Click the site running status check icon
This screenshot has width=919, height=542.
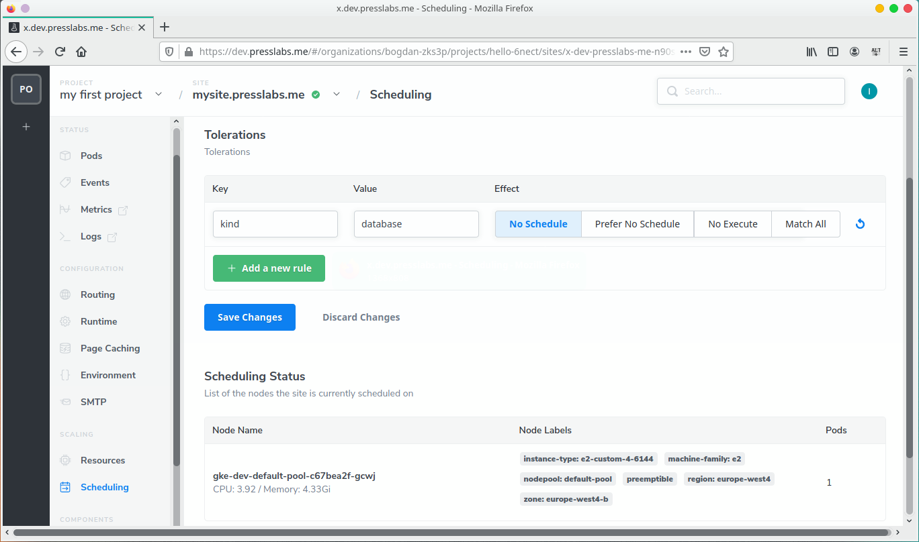point(316,95)
